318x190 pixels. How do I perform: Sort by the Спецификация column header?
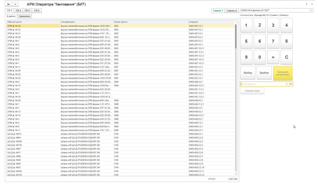point(86,22)
